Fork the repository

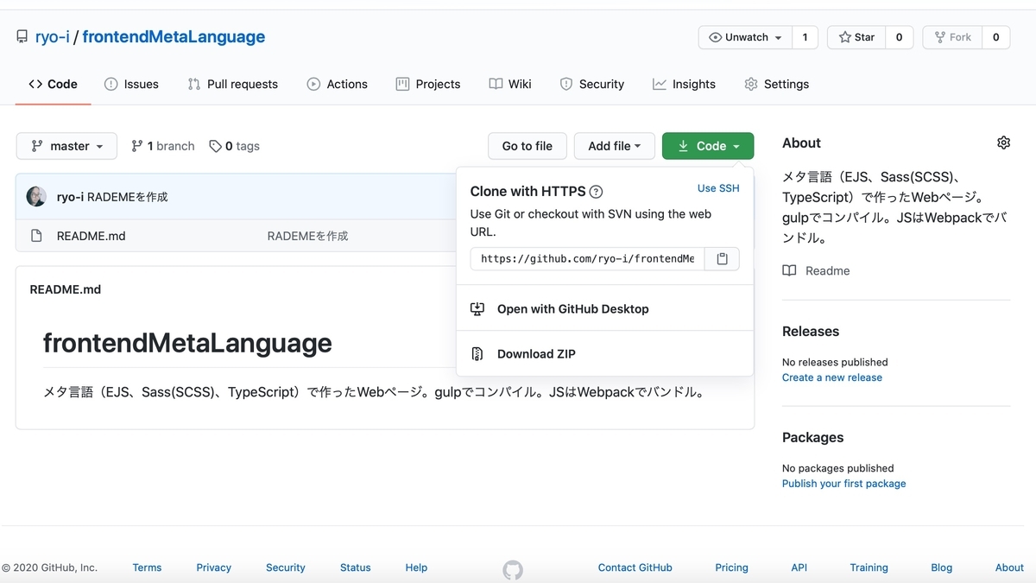point(953,37)
